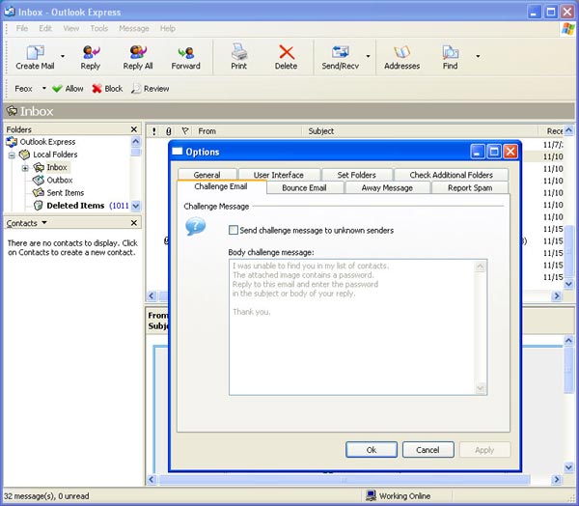
Task: Open the Contacts dropdown arrow
Action: coord(44,222)
